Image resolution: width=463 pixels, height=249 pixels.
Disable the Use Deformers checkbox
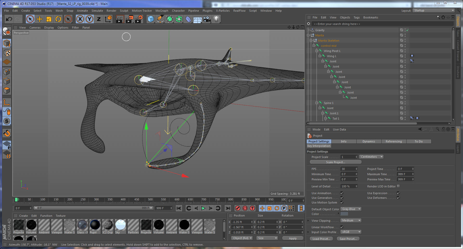pos(398,198)
